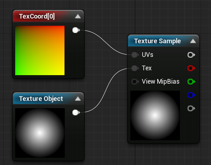Select the TexCoord[0] node title
The width and height of the screenshot is (211, 165).
click(37, 16)
